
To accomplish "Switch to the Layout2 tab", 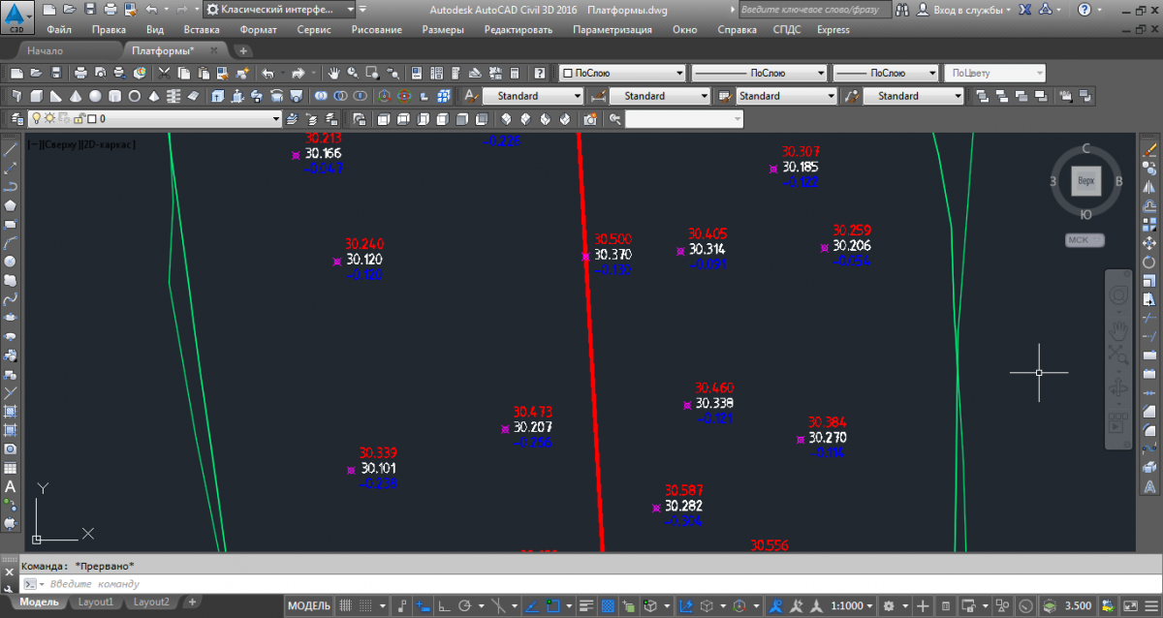I will 151,603.
